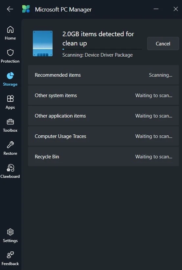Click 'Scanning: Device Driver Package' status text
This screenshot has height=270, width=182.
click(x=98, y=55)
